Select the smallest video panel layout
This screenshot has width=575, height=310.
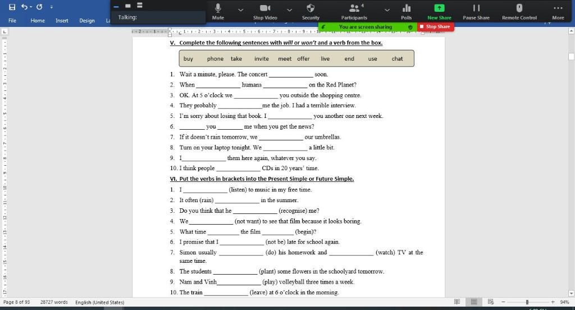(x=116, y=6)
